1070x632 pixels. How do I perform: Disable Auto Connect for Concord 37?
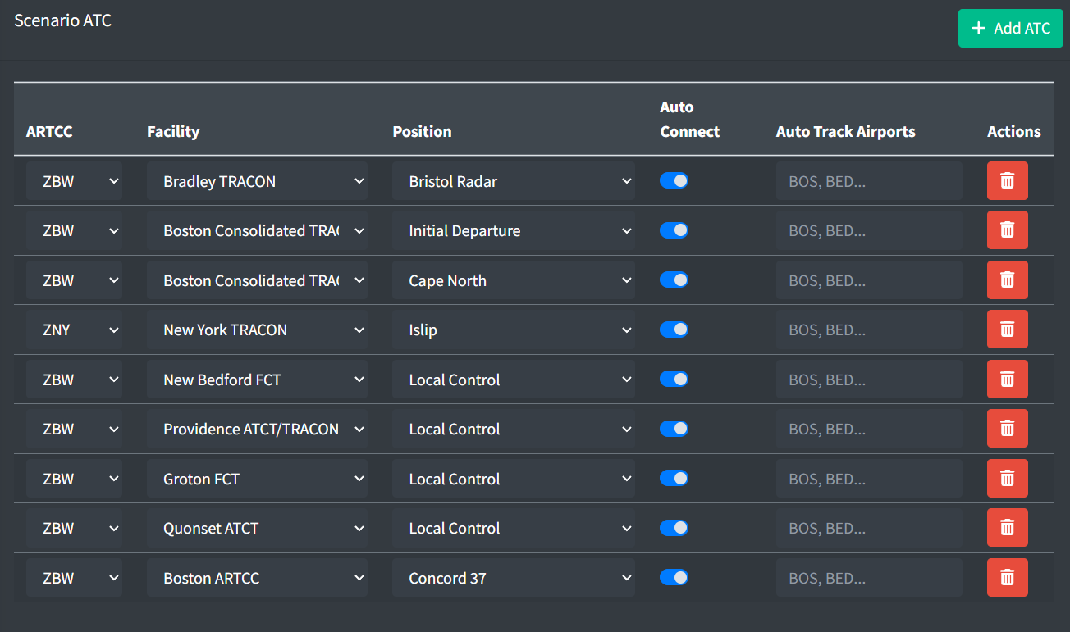pos(674,577)
